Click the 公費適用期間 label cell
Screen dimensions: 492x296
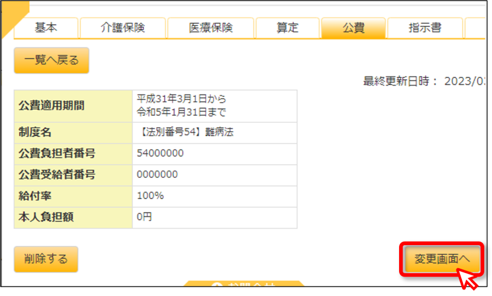(x=73, y=106)
